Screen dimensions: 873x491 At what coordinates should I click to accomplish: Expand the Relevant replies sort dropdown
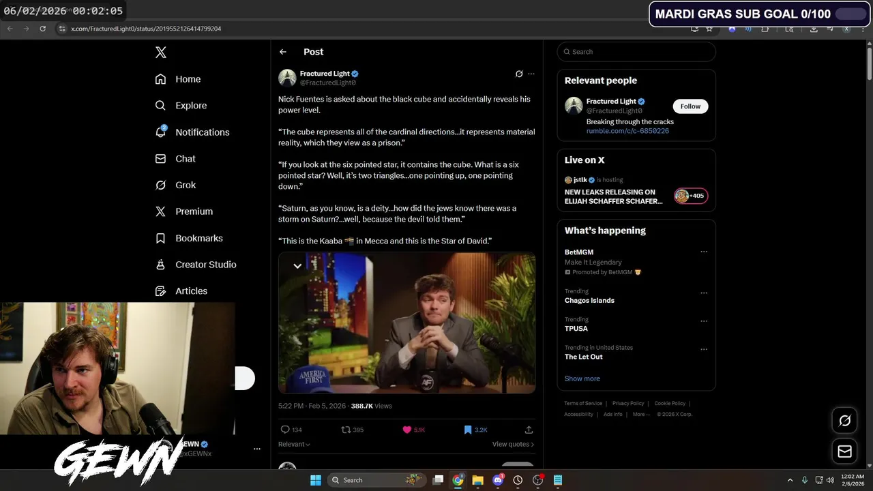click(294, 444)
